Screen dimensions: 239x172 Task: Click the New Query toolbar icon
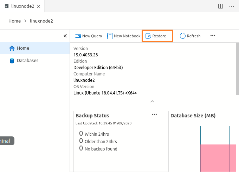point(78,36)
